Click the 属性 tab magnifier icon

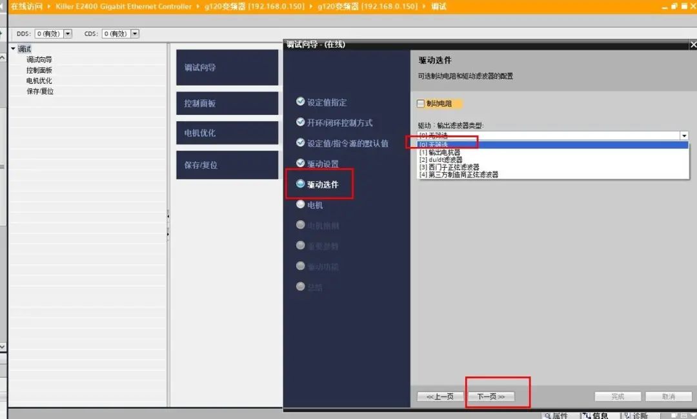click(548, 416)
